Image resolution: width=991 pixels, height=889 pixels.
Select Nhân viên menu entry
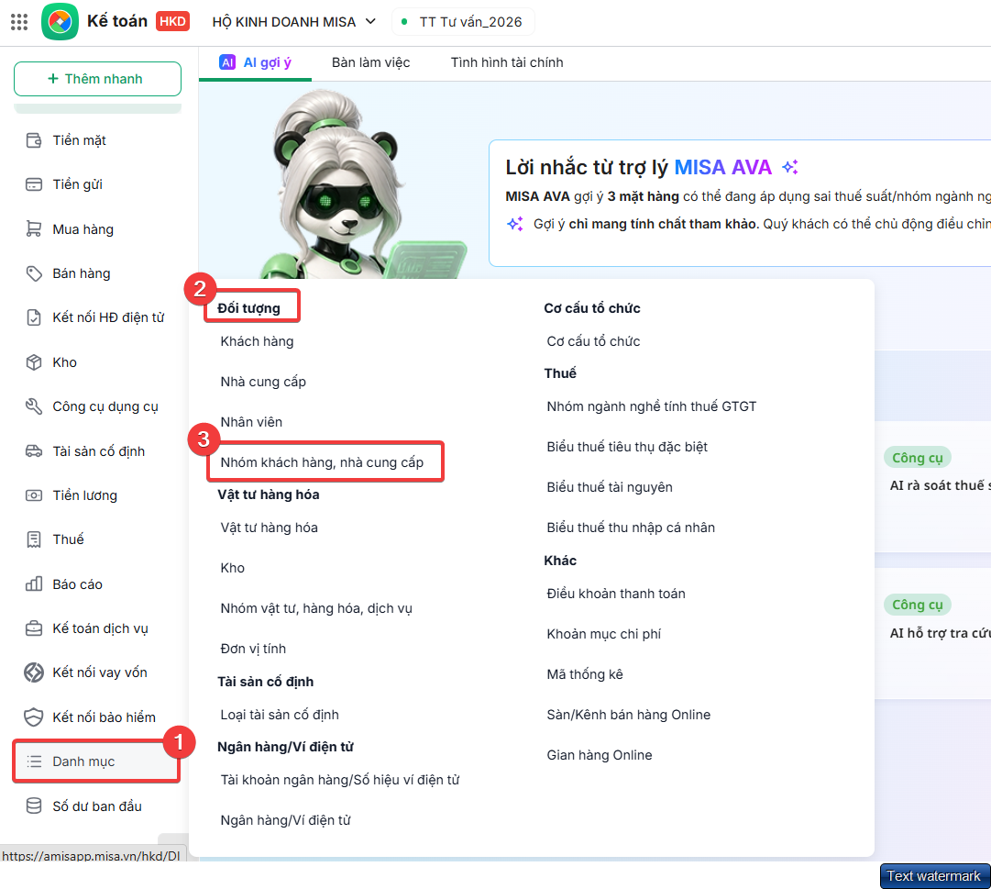[251, 422]
